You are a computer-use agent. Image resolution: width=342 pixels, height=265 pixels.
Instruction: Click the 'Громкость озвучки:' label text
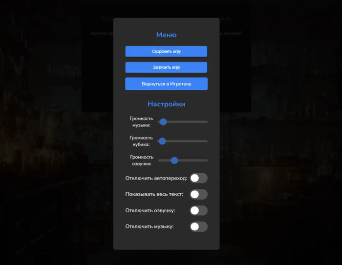tap(142, 161)
